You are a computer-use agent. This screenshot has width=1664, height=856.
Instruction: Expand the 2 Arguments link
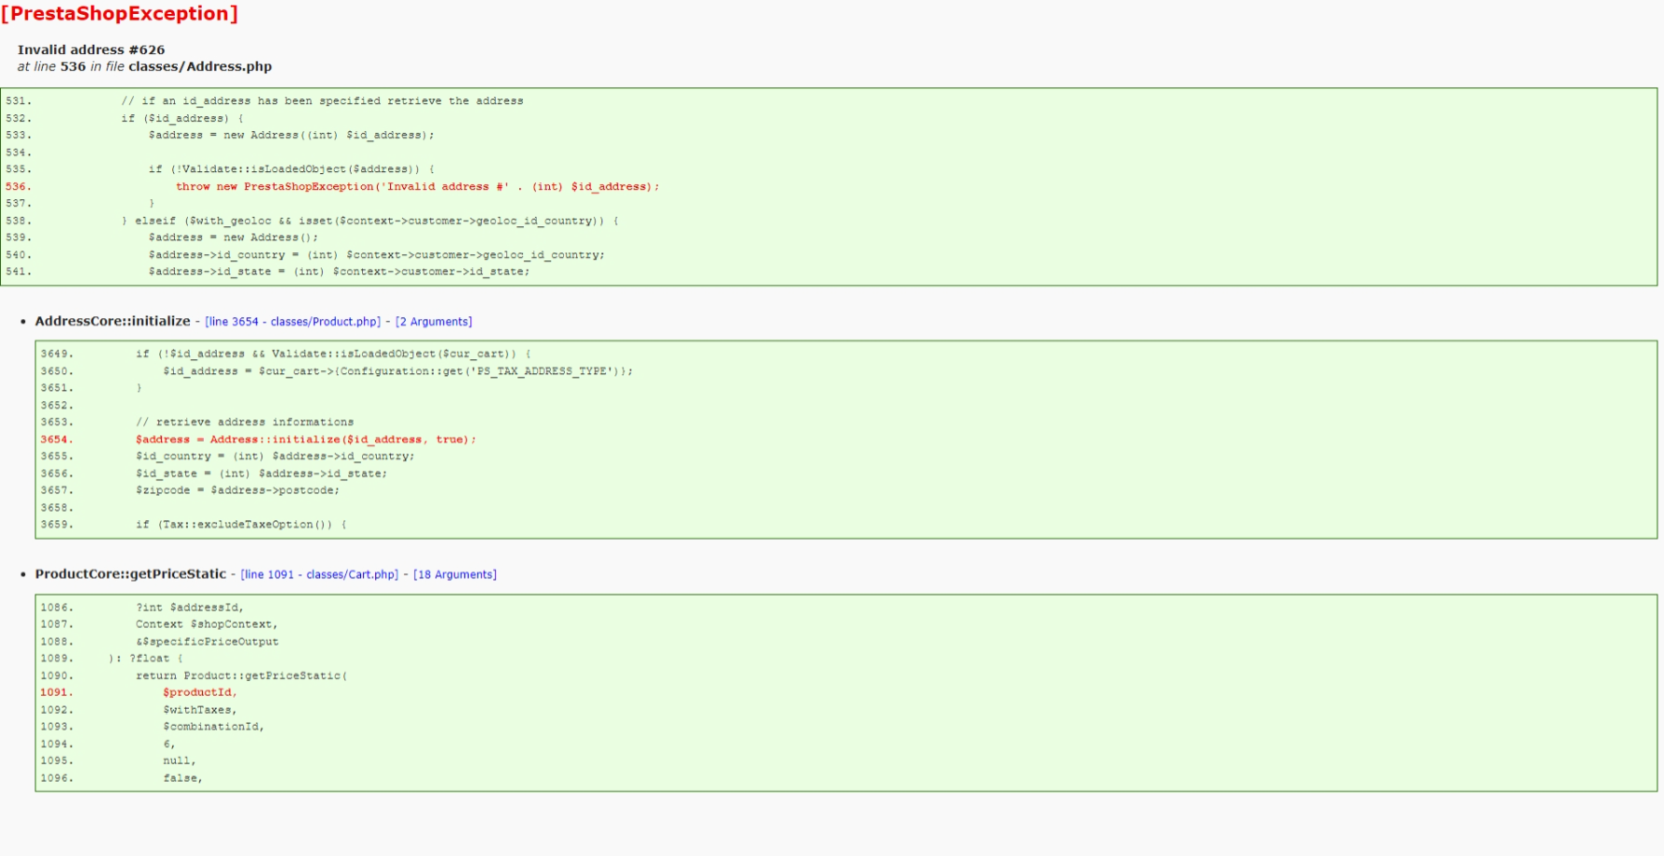(434, 322)
